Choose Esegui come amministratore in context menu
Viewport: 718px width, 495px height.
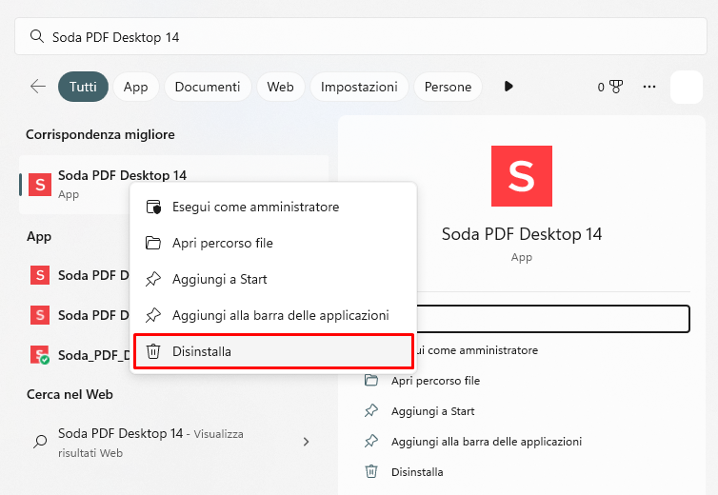(273, 207)
